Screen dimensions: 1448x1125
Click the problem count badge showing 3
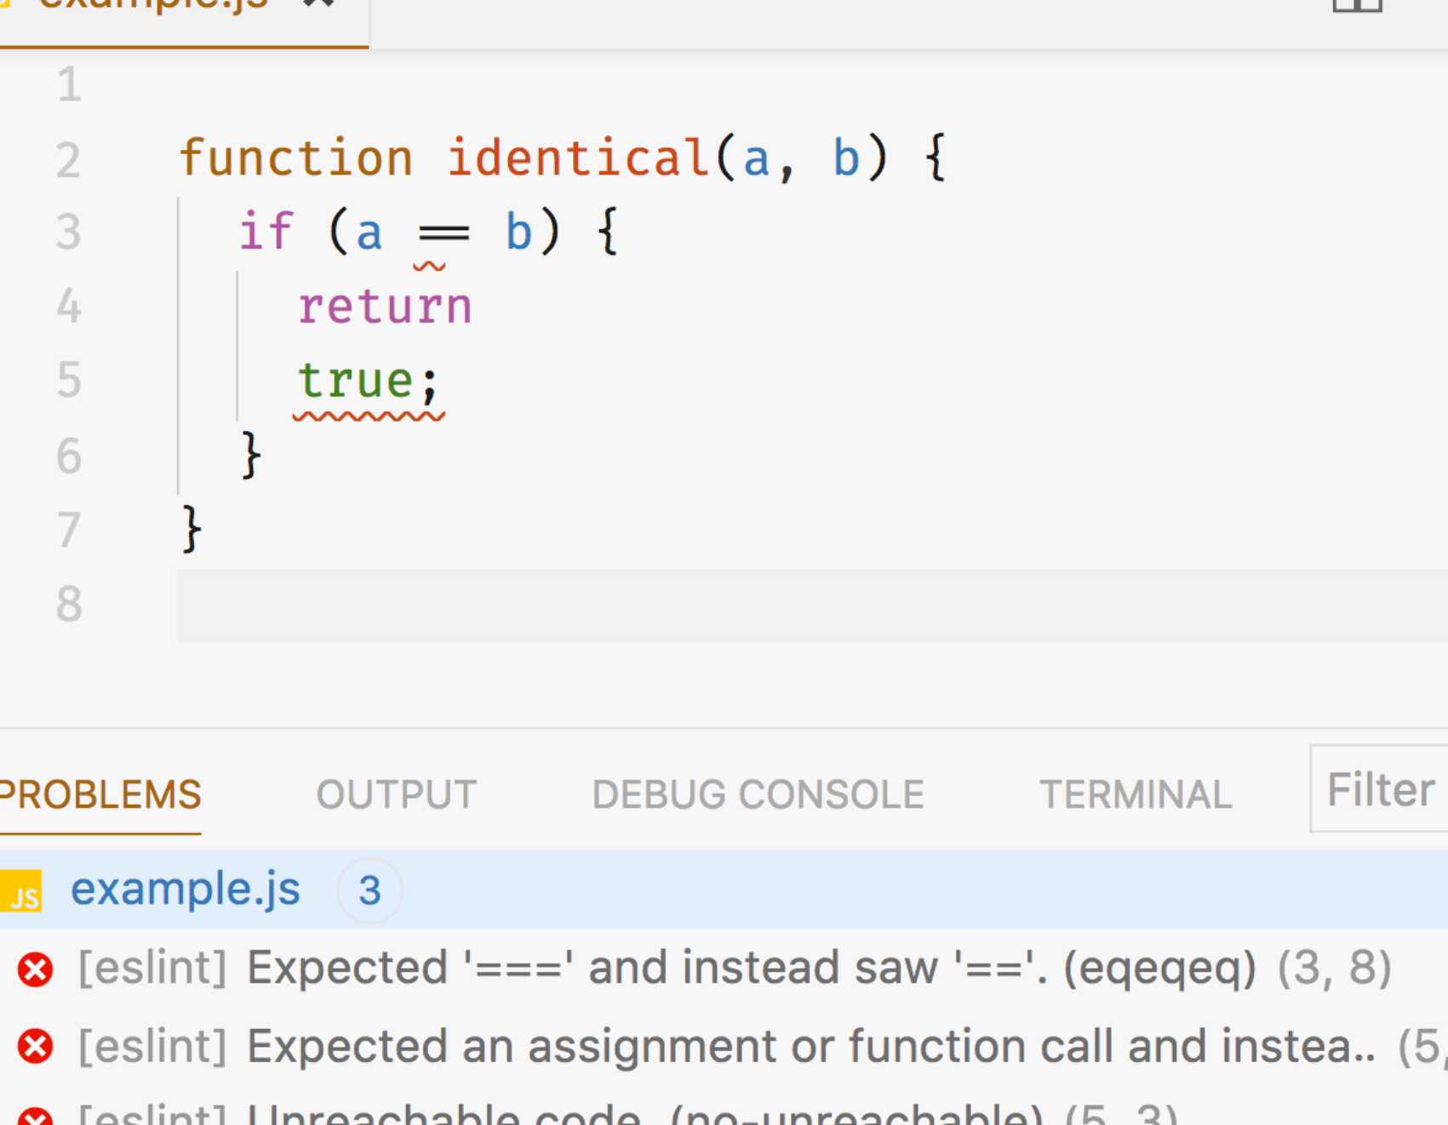(x=369, y=891)
